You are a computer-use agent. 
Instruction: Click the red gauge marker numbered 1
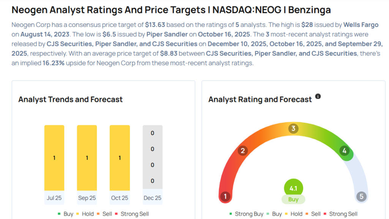[225, 197]
